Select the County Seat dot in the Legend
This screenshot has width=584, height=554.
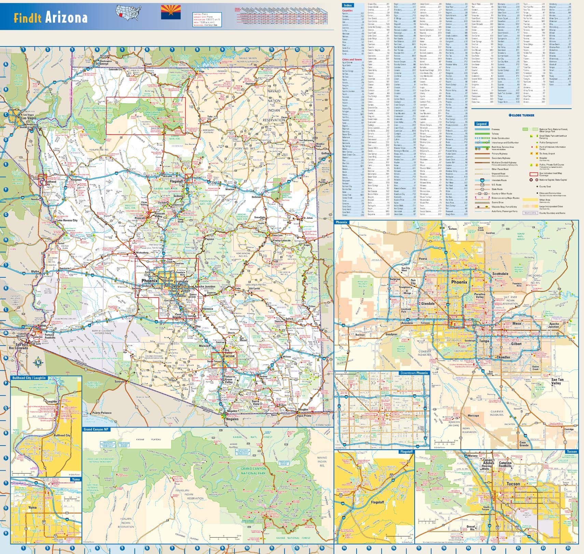(537, 186)
